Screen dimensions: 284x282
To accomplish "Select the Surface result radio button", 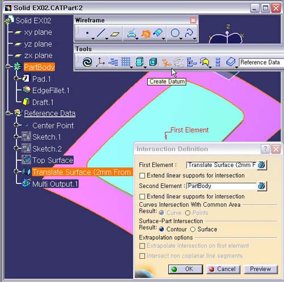I will tap(193, 229).
